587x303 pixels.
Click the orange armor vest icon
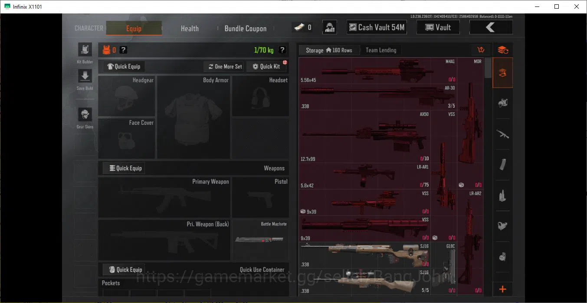[106, 50]
